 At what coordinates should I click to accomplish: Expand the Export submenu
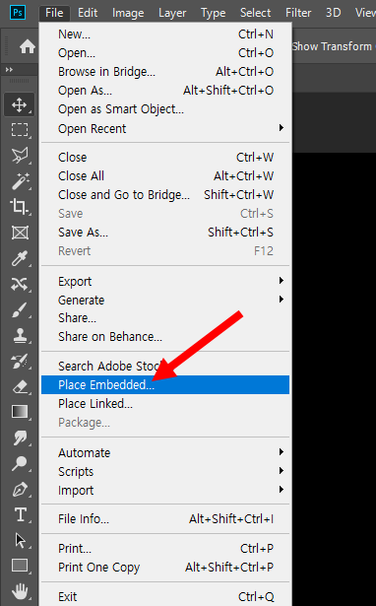pos(165,281)
